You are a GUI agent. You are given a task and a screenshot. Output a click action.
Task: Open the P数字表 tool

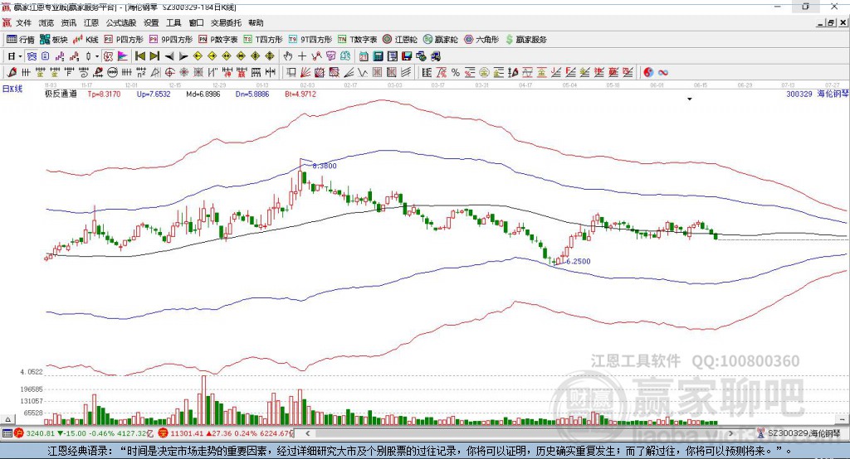218,40
